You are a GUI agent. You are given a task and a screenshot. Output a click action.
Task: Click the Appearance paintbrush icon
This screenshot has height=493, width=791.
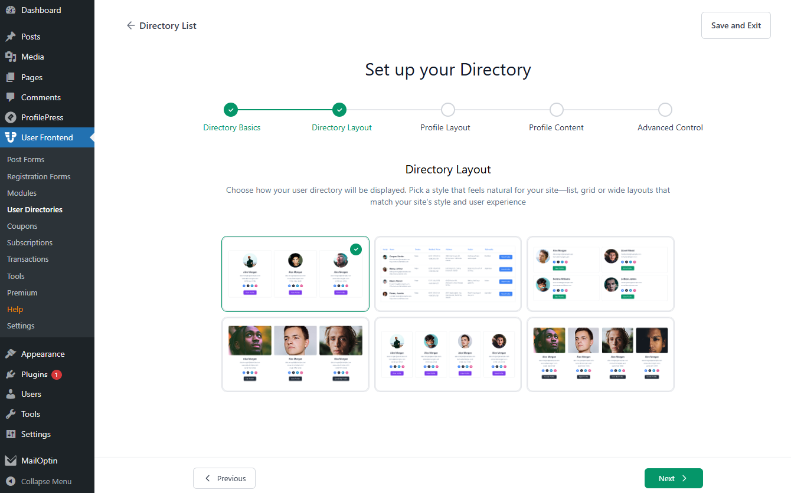(x=11, y=354)
